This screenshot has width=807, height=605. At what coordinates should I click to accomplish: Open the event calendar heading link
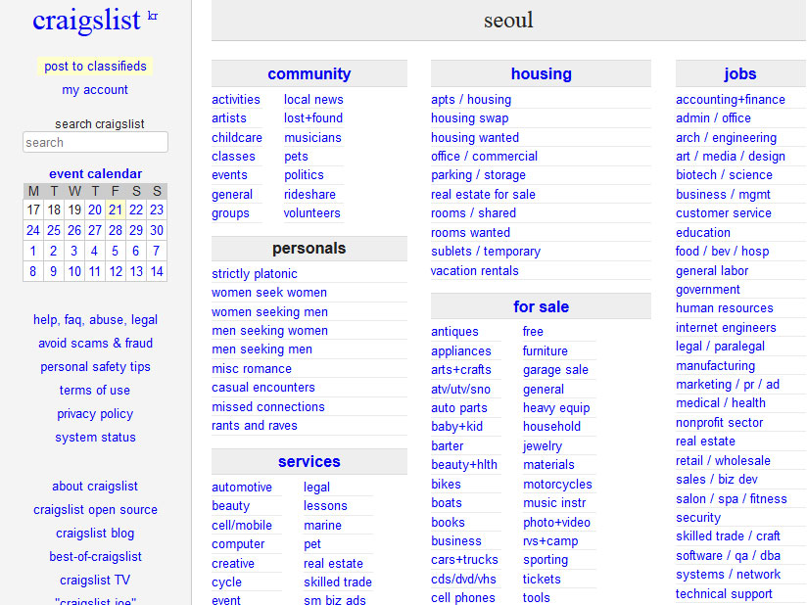(x=95, y=174)
